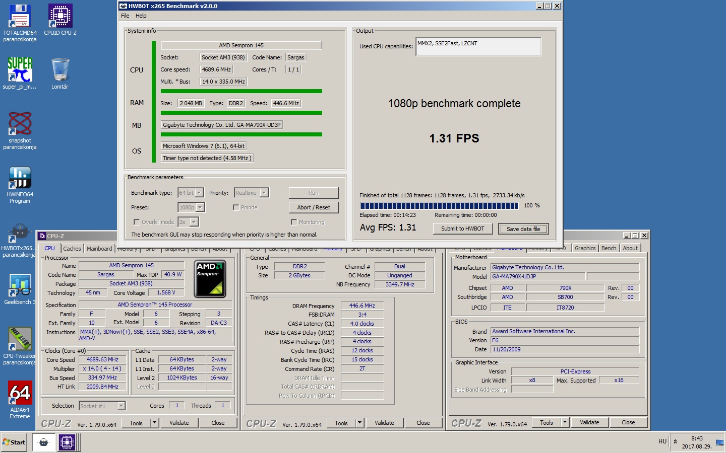The width and height of the screenshot is (726, 453).
Task: Click Close in right CPU-Z window
Action: coord(628,422)
